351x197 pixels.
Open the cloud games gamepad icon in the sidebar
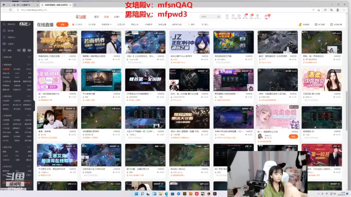[x=4, y=44]
